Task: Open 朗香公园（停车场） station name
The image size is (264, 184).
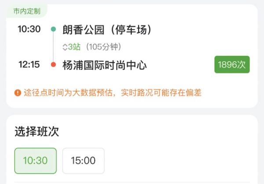Action: point(107,29)
